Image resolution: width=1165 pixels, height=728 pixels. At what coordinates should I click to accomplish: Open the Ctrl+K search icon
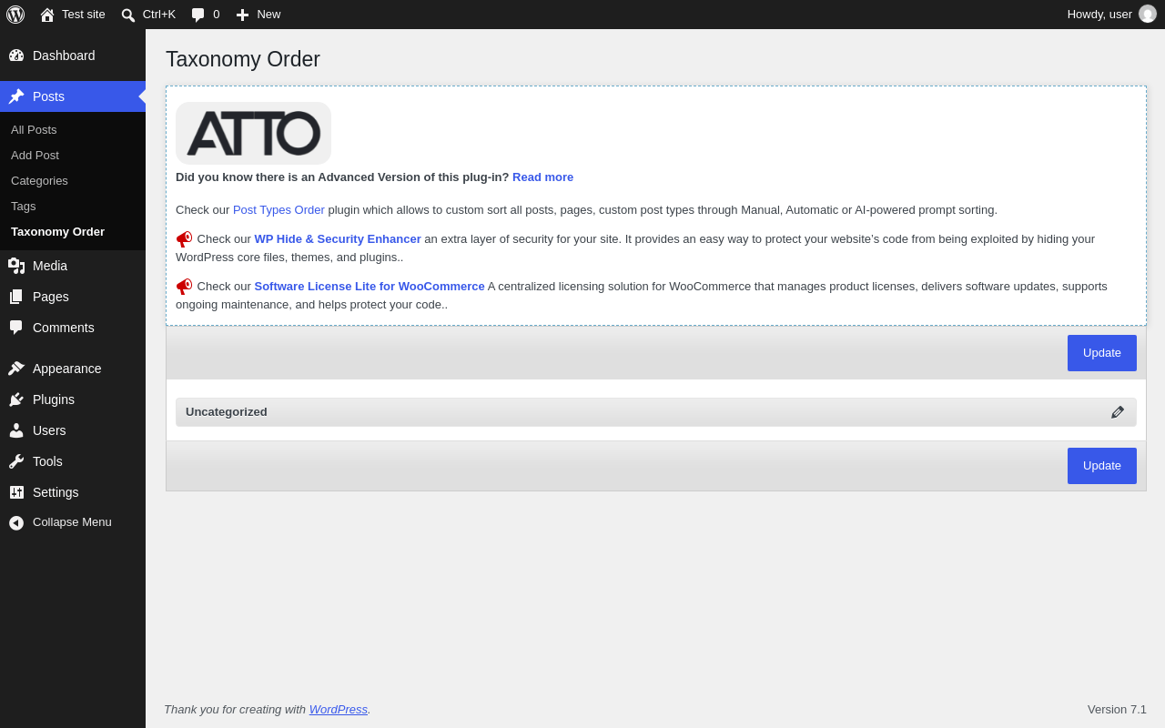128,15
